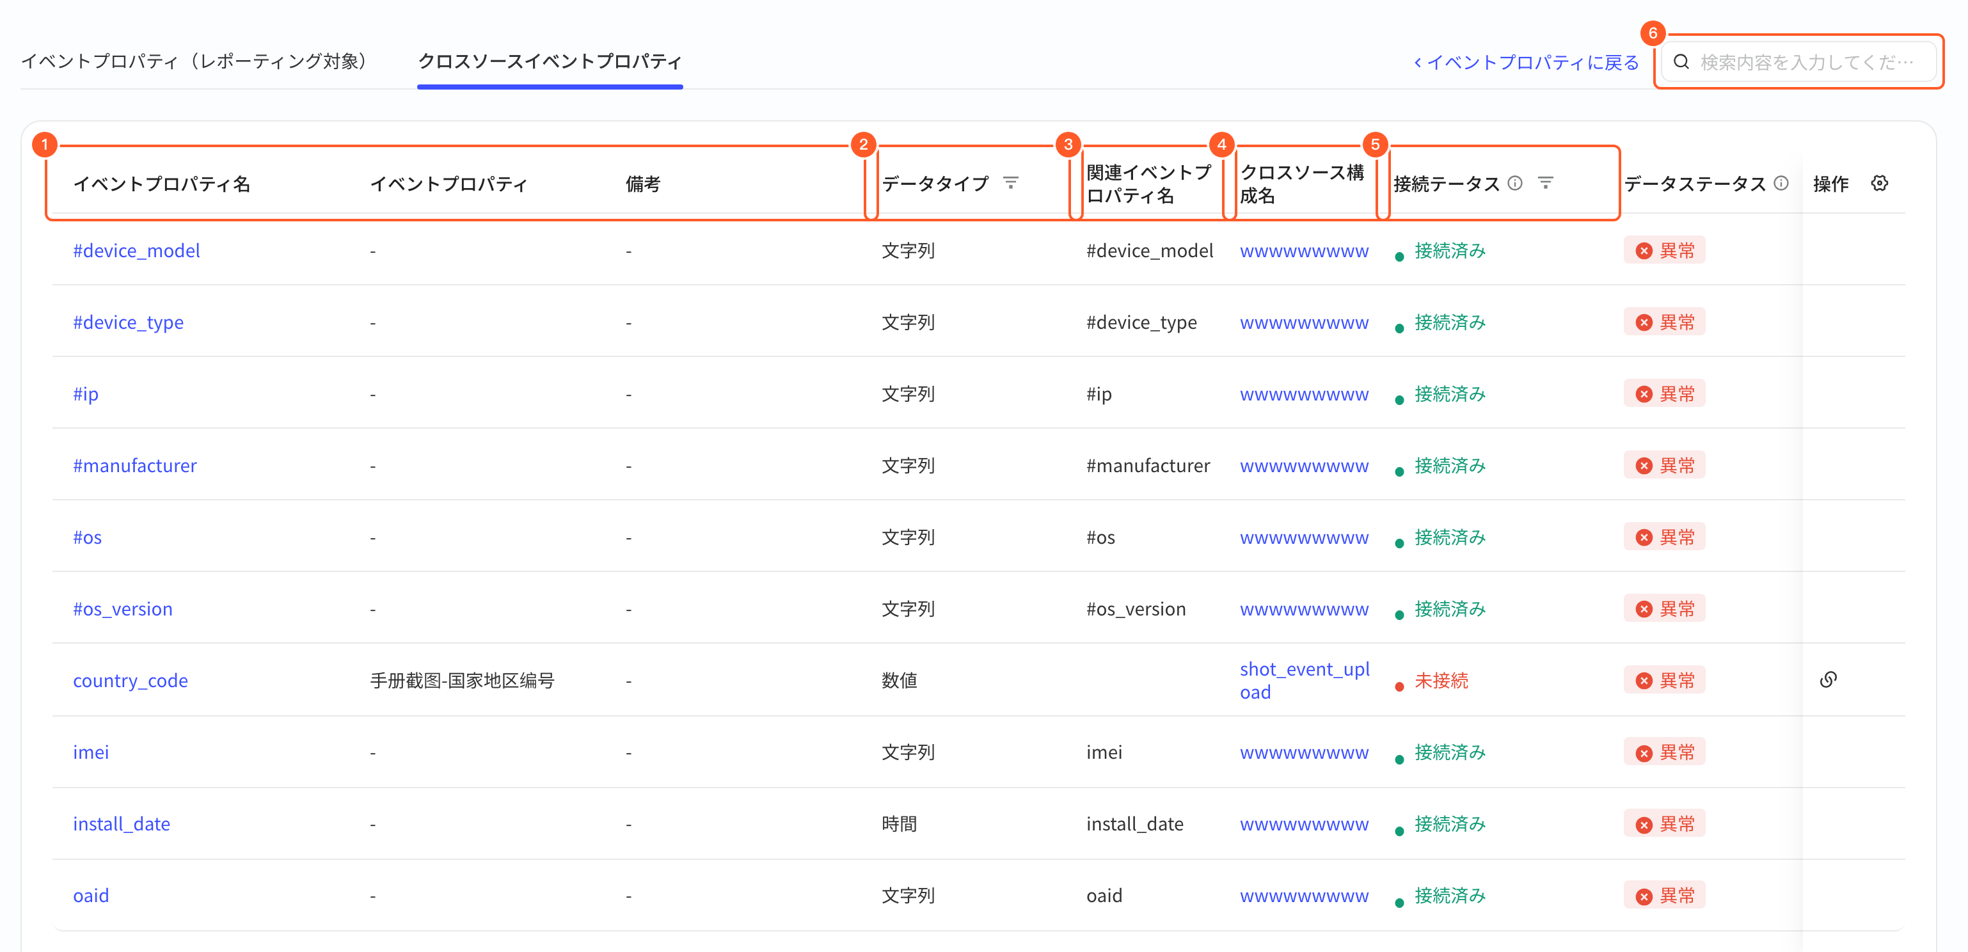Click 接続済み status in the oaid row
Screen dimensions: 1968x952
(x=1449, y=896)
